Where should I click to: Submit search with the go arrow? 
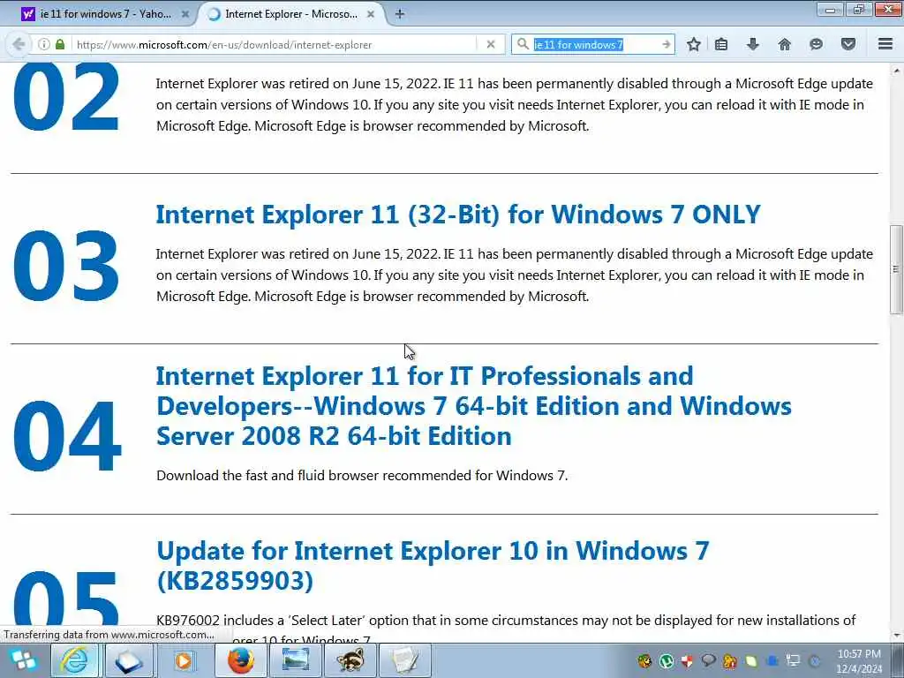click(x=666, y=44)
